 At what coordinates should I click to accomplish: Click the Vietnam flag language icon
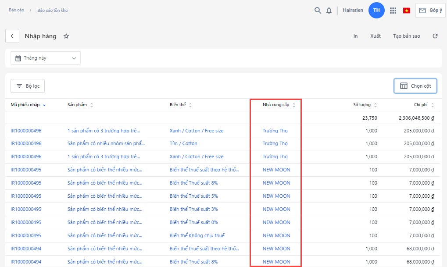[x=407, y=11]
